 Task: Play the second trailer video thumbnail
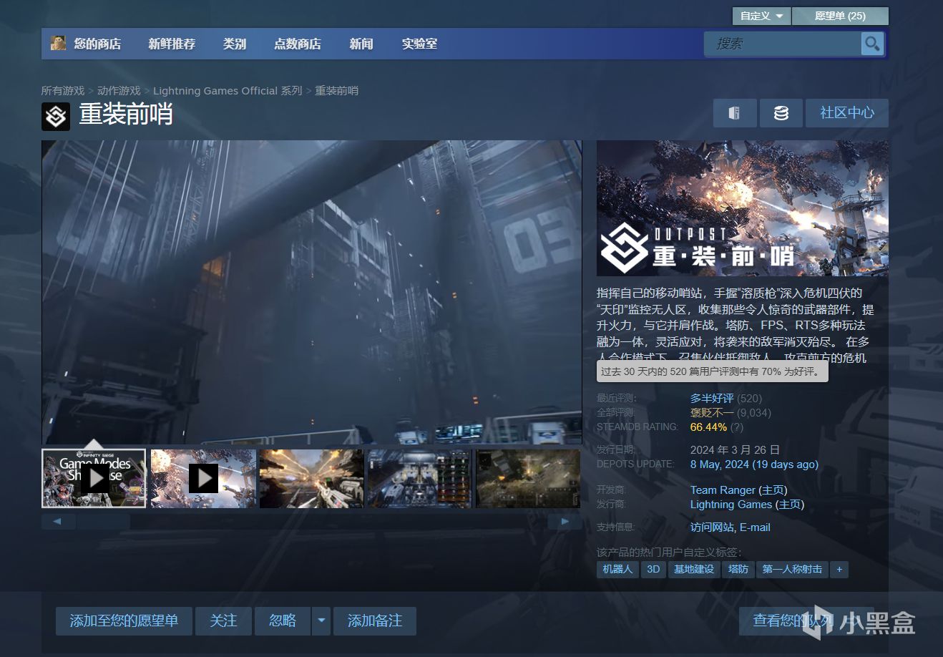coord(203,478)
